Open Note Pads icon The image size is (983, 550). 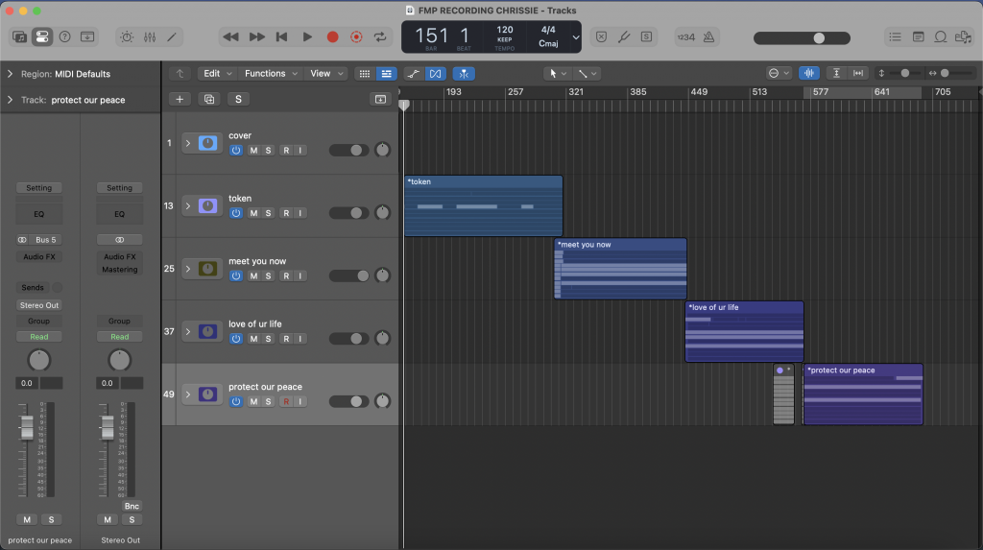pyautogui.click(x=918, y=37)
